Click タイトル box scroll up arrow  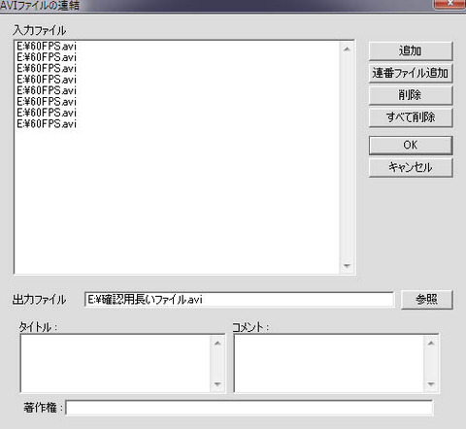[x=217, y=343]
